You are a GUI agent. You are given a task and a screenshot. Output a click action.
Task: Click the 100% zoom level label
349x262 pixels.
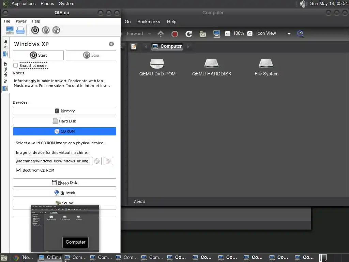(239, 33)
